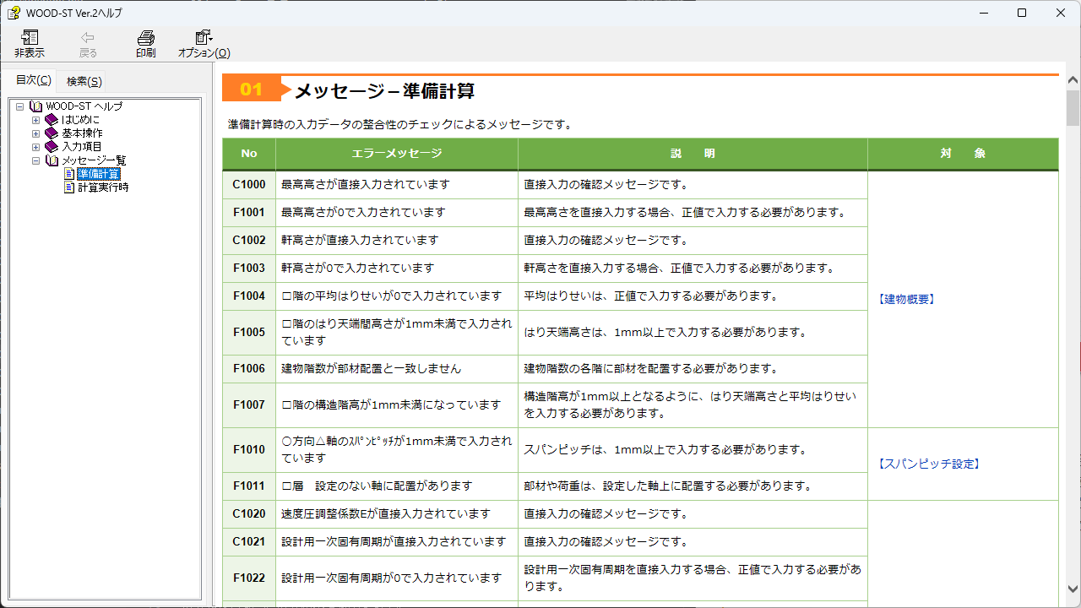This screenshot has width=1081, height=608.
Task: Select the 計算実行時 topic in the tree
Action: point(103,187)
